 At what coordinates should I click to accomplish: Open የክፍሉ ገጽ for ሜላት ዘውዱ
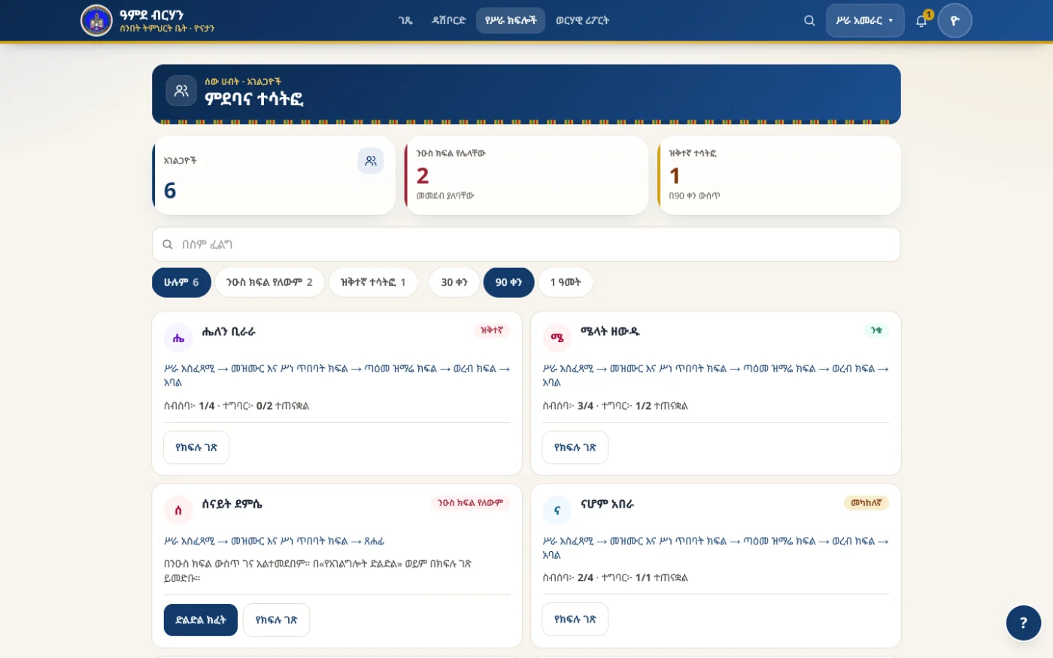575,447
